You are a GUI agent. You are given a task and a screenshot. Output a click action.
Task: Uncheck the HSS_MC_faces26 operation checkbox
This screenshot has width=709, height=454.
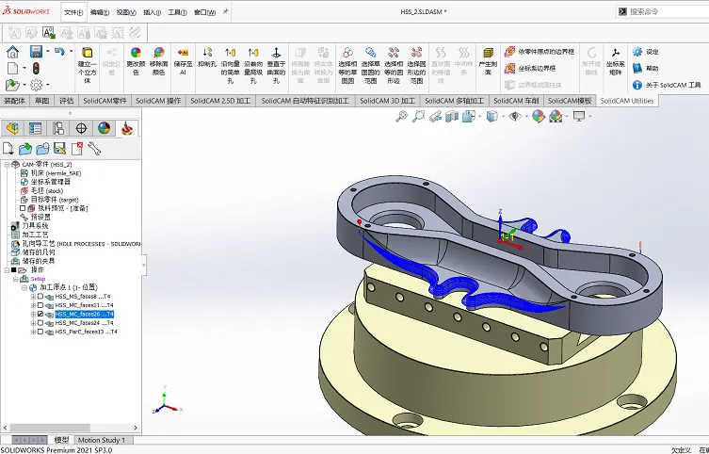(40, 315)
